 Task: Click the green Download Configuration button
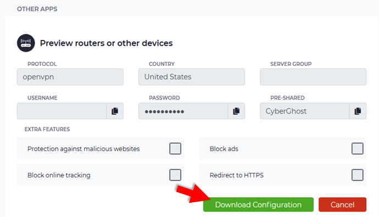coord(258,205)
